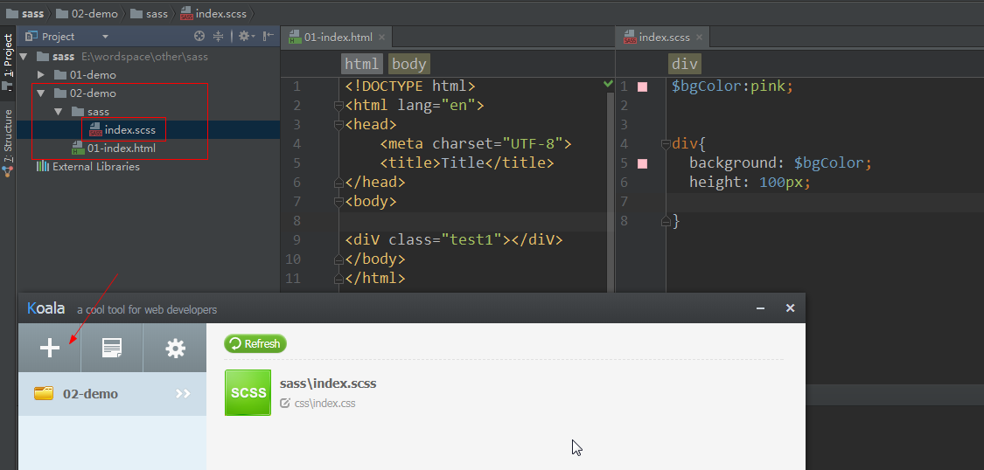Click the collapse all icon in Project panel
Image resolution: width=984 pixels, height=470 pixels.
(219, 37)
